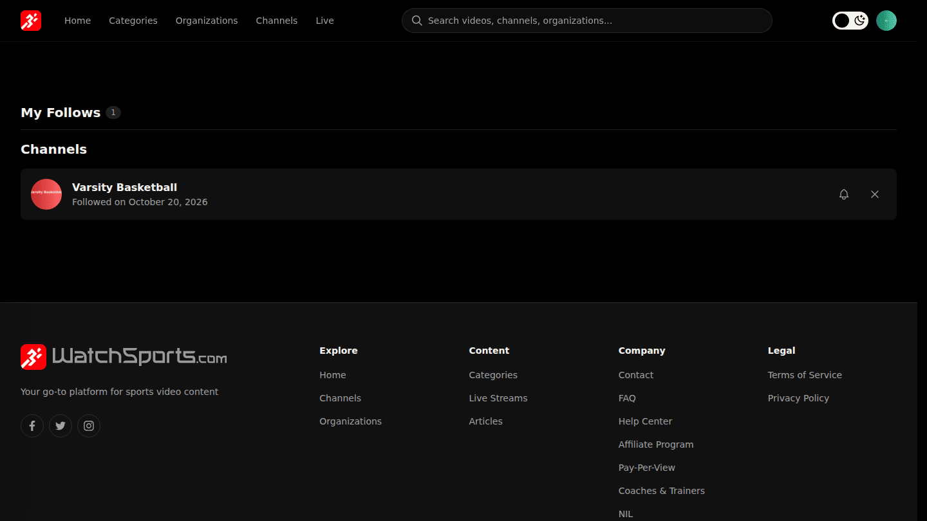The height and width of the screenshot is (521, 927).
Task: Open Channels in the top navigation
Action: point(277,21)
